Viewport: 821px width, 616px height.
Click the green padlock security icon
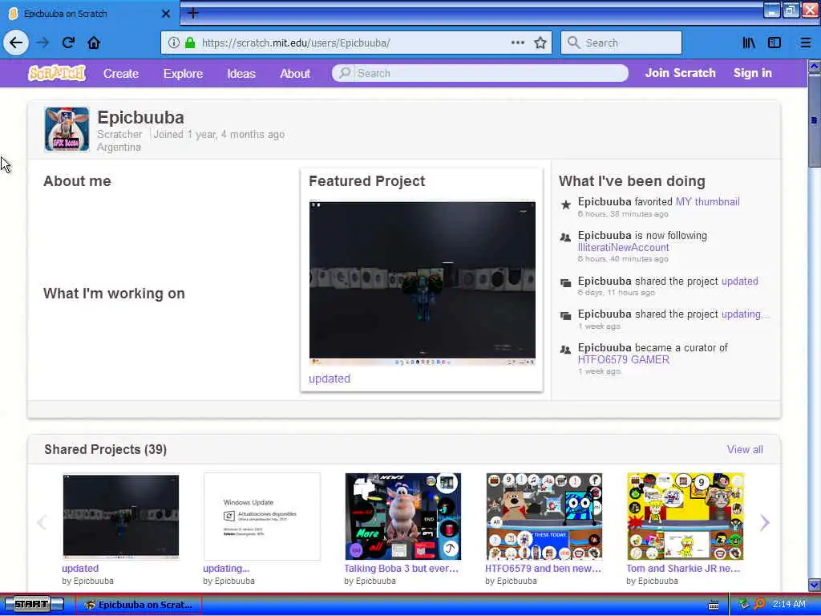coord(190,43)
